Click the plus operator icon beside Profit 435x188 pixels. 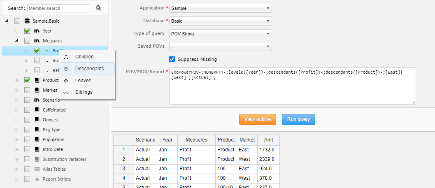point(47,51)
